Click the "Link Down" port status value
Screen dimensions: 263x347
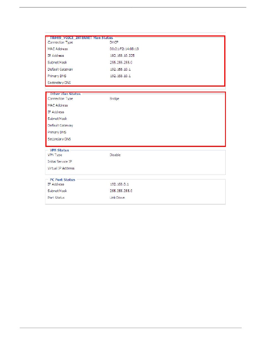click(117, 198)
